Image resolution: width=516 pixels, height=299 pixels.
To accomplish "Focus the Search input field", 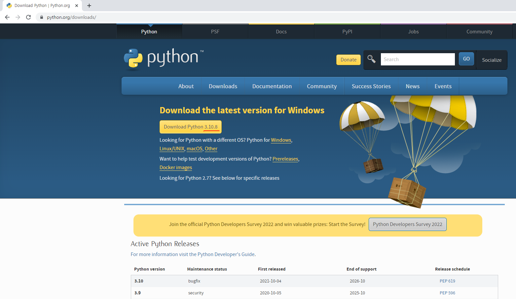I will (418, 59).
